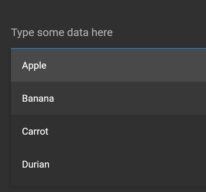
Task: Select Apple from the autocomplete list
Action: [x=103, y=65]
